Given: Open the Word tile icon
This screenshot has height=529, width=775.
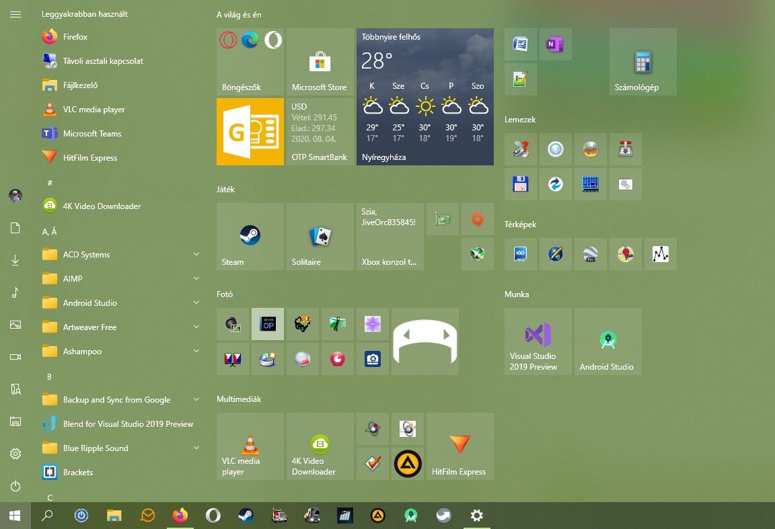Looking at the screenshot, I should click(521, 44).
